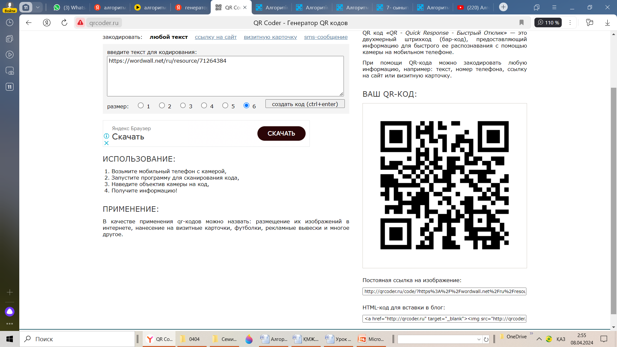The width and height of the screenshot is (617, 347).
Task: Switch to the YouTube (220) tab
Action: click(x=474, y=7)
